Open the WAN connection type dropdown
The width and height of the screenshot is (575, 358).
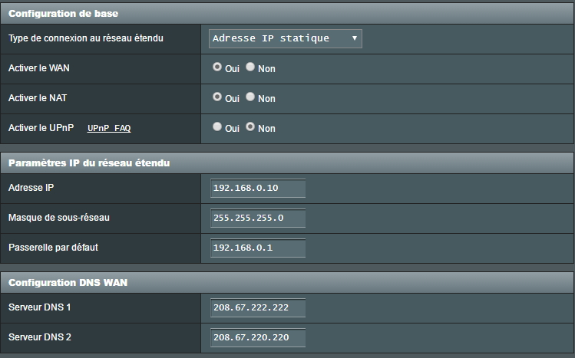pos(286,39)
